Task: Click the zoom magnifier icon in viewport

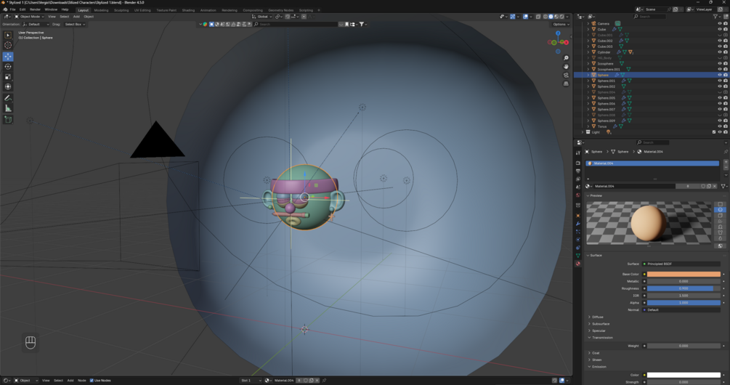Action: point(566,57)
